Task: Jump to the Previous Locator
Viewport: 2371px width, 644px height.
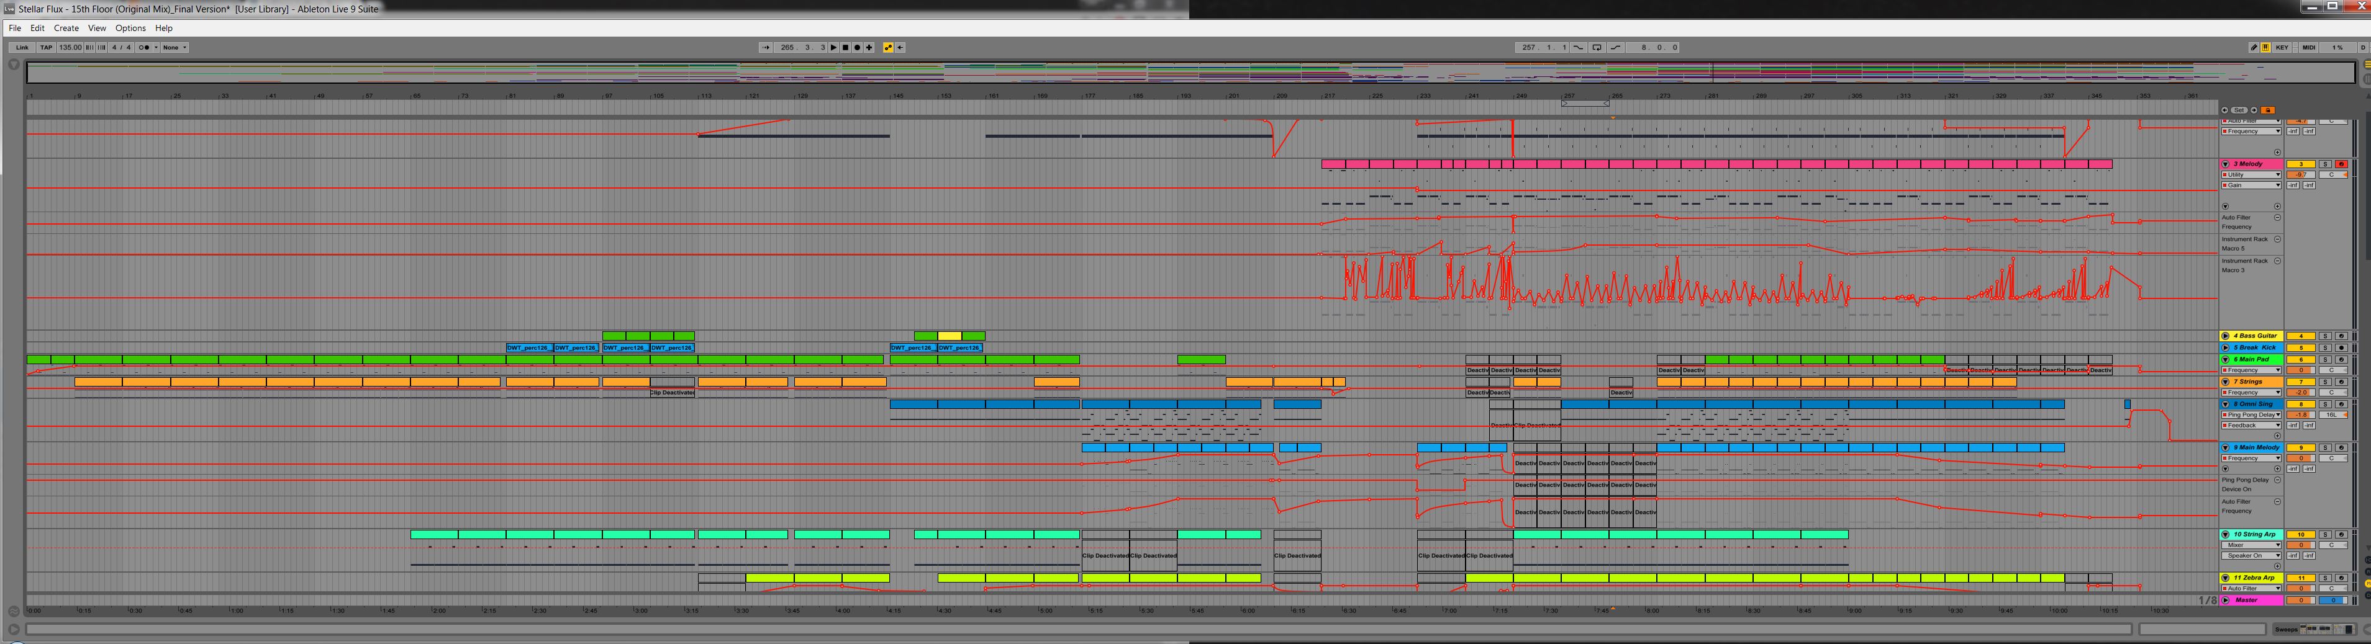Action: click(x=2226, y=110)
